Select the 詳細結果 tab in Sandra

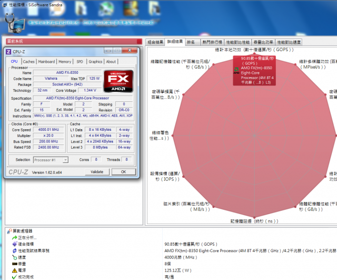tap(175, 42)
